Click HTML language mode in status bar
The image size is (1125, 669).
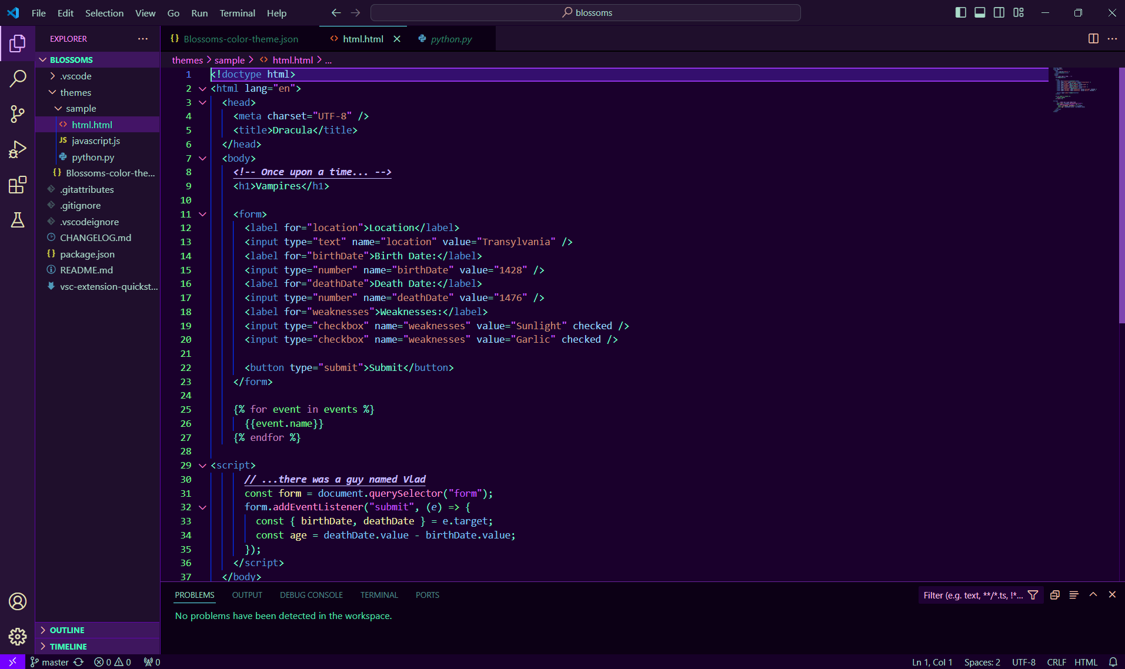point(1086,662)
